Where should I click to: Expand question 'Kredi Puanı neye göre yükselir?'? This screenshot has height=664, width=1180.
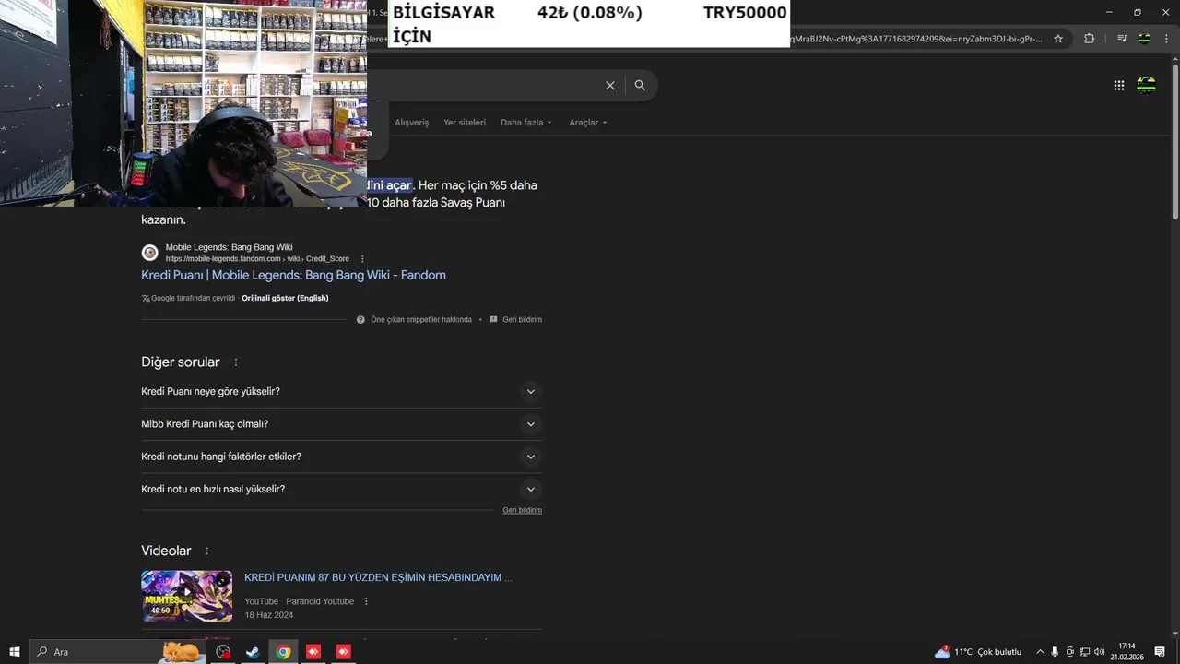coord(341,392)
